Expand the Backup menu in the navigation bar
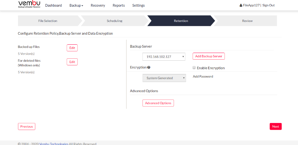The width and height of the screenshot is (298, 145). (76, 6)
